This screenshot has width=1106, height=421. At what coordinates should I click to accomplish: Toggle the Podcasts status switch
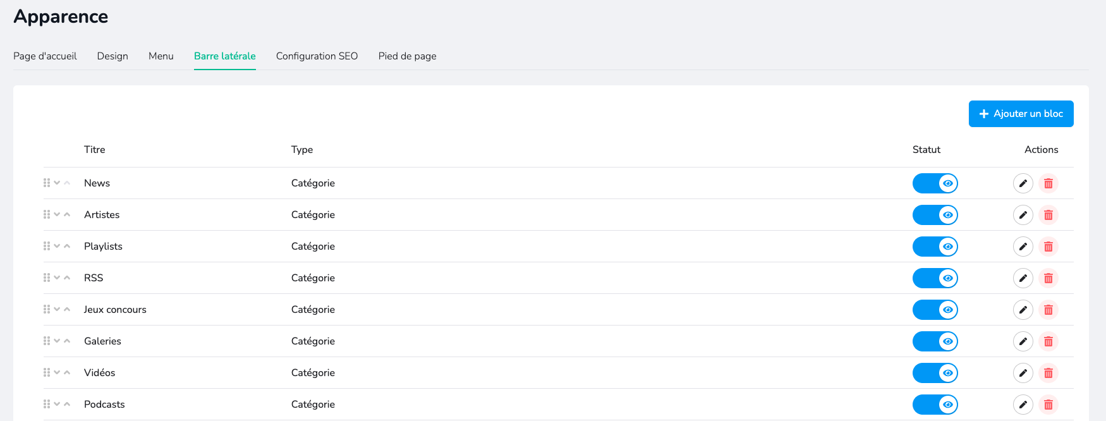click(x=935, y=405)
